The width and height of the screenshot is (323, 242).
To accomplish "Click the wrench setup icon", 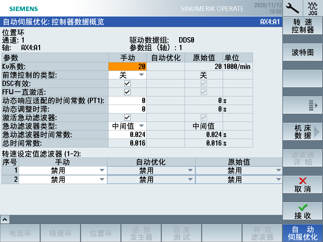I will click(293, 8).
